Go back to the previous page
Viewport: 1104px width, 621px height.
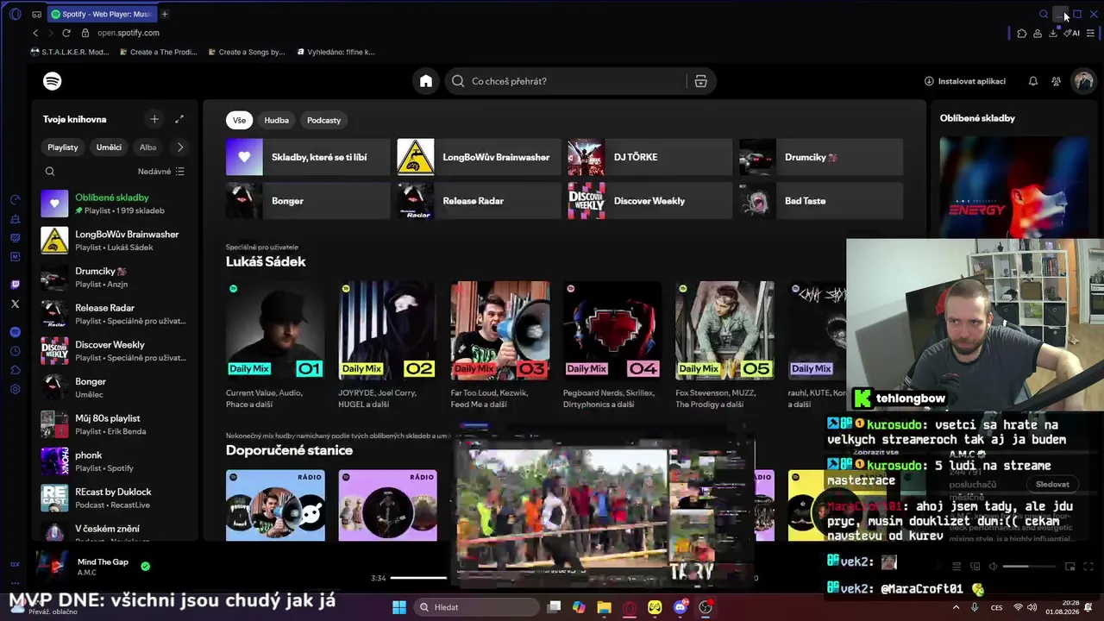point(35,33)
